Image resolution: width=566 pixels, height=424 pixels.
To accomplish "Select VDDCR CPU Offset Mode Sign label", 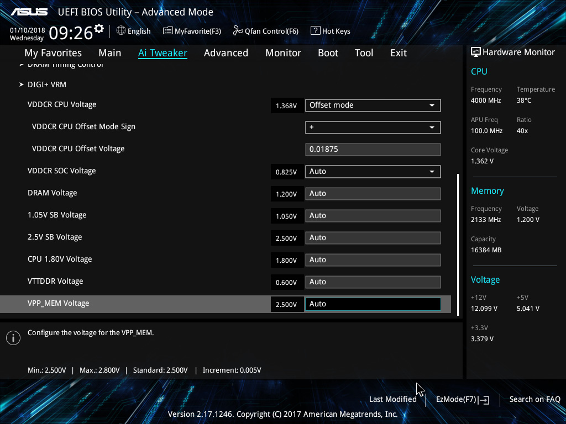I will (x=84, y=126).
